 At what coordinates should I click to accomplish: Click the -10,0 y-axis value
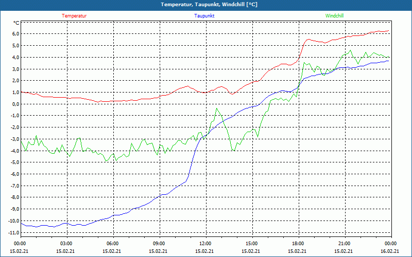click(x=14, y=221)
